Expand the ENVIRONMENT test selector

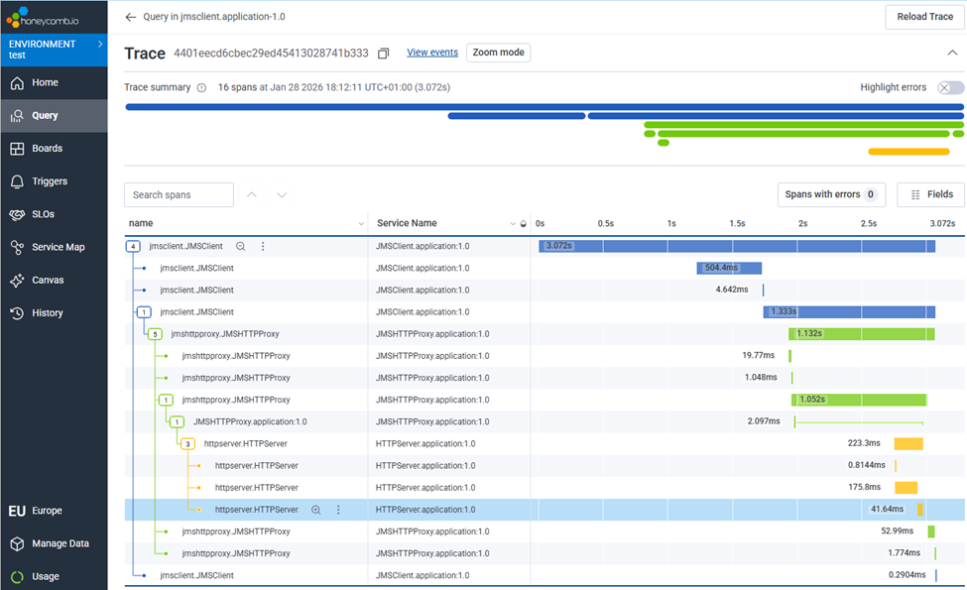pyautogui.click(x=54, y=50)
